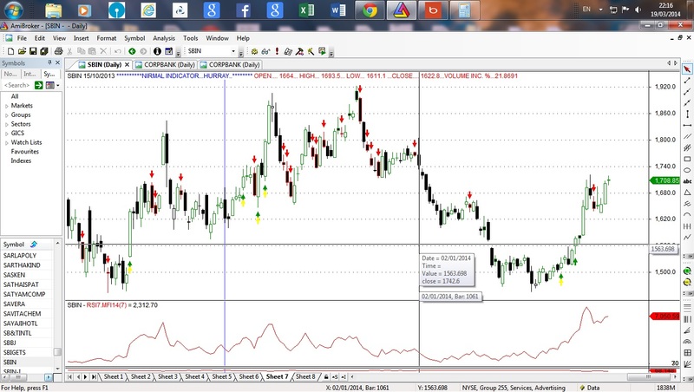Image resolution: width=694 pixels, height=392 pixels.
Task: Click the yellow zoom-out icon
Action: [x=687, y=282]
